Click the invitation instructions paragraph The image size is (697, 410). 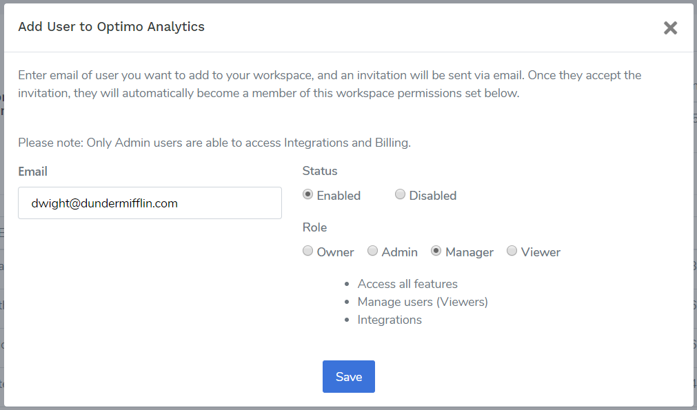tap(330, 84)
